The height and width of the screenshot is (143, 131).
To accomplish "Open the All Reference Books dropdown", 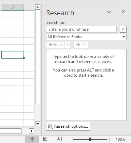I will click(123, 37).
